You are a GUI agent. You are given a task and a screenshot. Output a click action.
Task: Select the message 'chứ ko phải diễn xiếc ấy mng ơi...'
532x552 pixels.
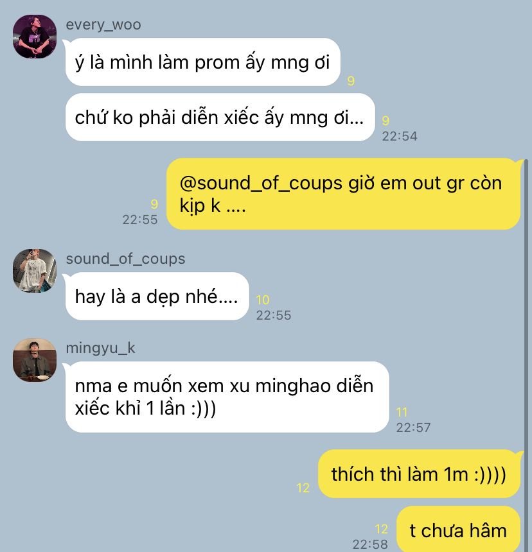pyautogui.click(x=220, y=117)
